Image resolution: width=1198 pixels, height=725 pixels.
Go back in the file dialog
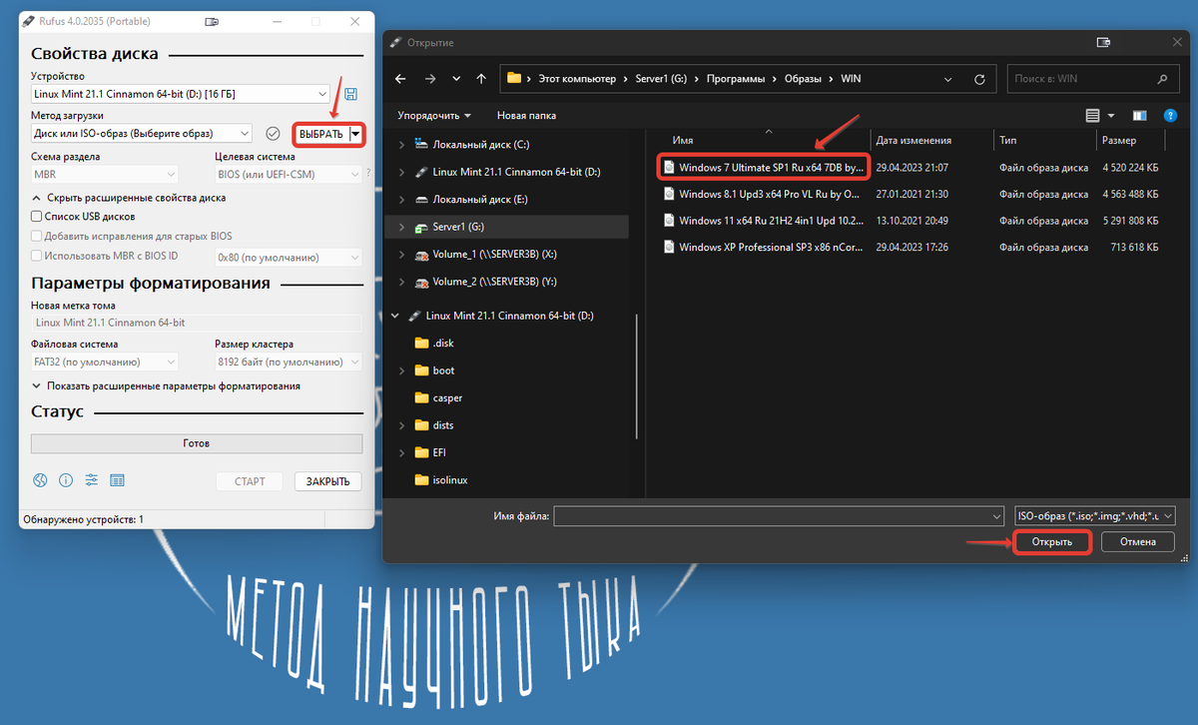tap(401, 78)
